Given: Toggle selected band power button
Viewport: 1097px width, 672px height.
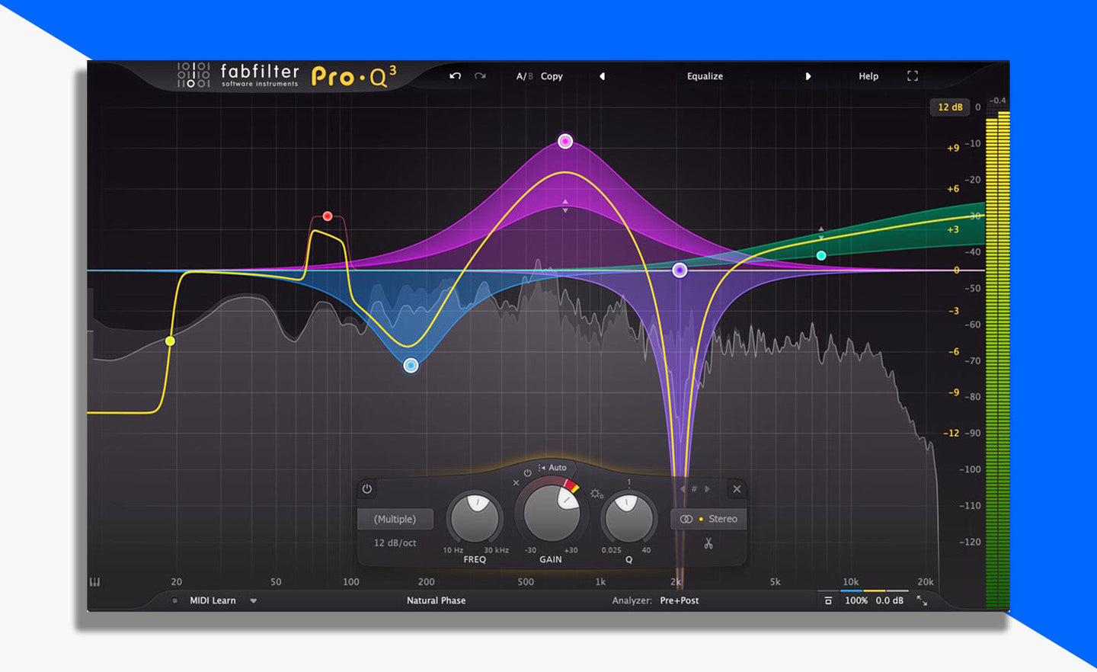Looking at the screenshot, I should pyautogui.click(x=367, y=489).
